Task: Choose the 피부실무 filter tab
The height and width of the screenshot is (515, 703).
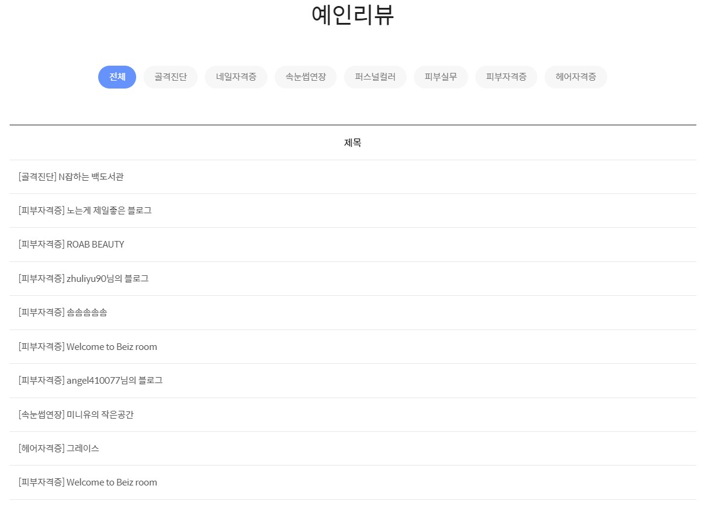Action: pos(440,77)
